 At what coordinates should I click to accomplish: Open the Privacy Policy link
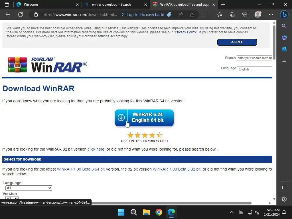point(185,32)
